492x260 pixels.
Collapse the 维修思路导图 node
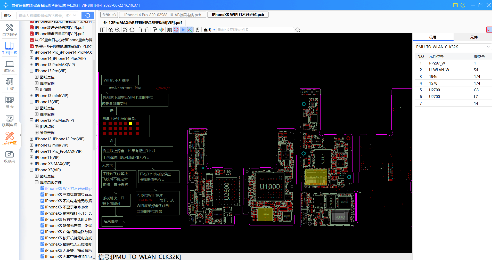pyautogui.click(x=37, y=182)
